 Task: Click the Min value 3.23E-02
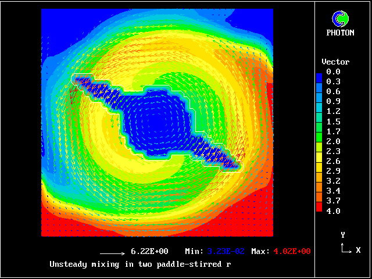pyautogui.click(x=227, y=252)
